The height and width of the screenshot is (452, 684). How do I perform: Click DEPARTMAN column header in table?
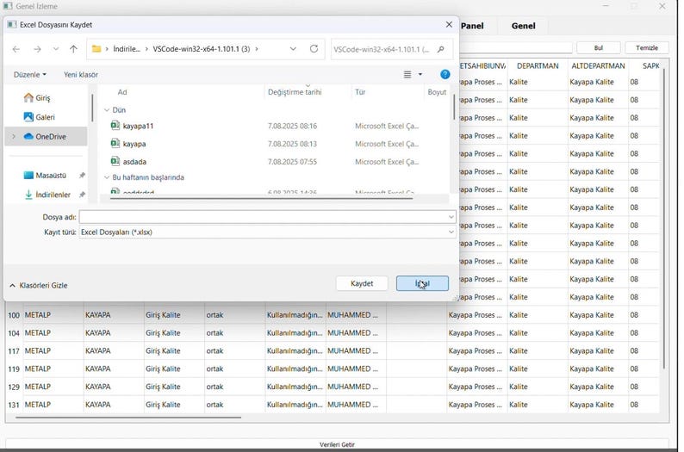pos(538,65)
